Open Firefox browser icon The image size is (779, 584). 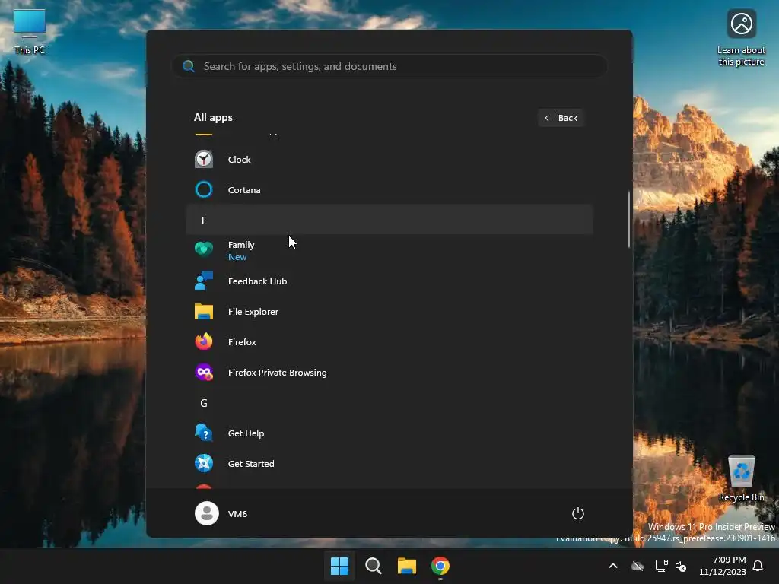pos(204,341)
